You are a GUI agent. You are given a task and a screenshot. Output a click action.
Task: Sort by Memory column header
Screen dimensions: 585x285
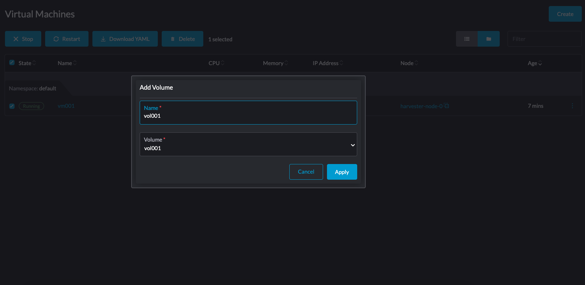pos(273,63)
